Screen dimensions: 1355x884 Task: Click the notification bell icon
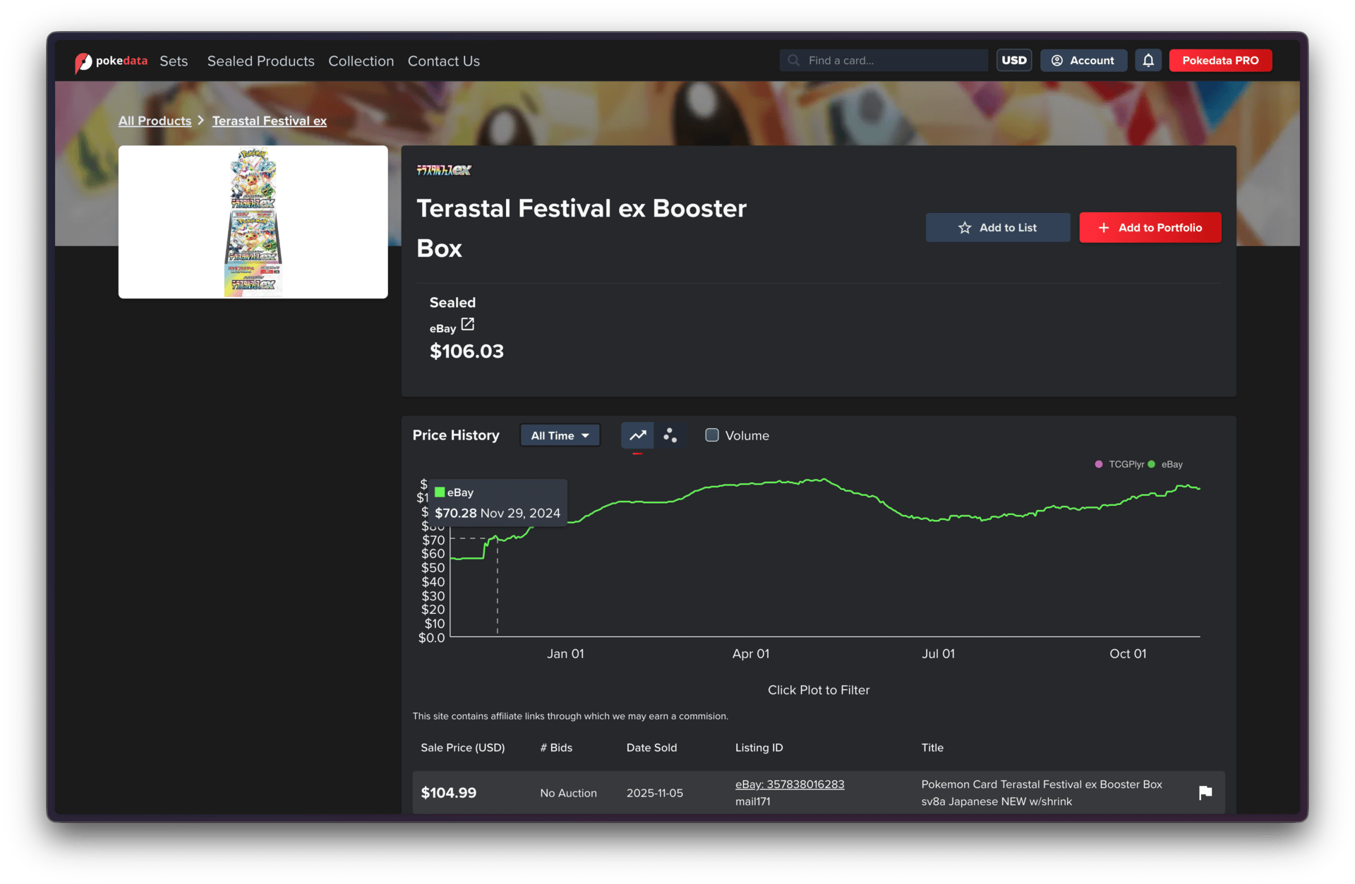1148,61
